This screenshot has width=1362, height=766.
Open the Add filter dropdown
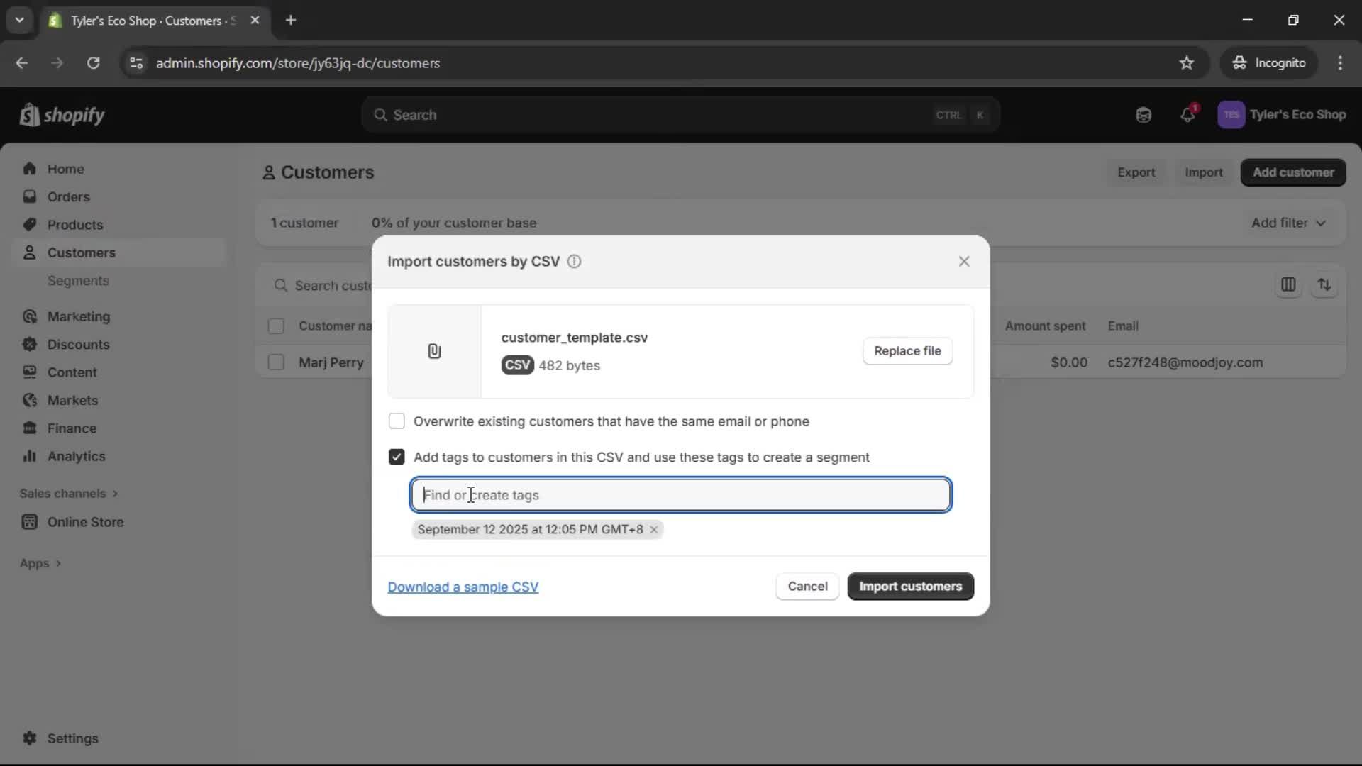[1288, 222]
